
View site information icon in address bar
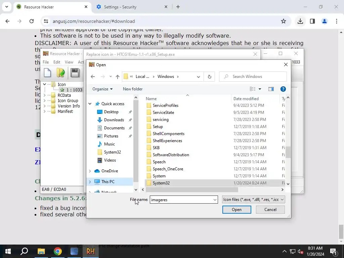tap(46, 21)
